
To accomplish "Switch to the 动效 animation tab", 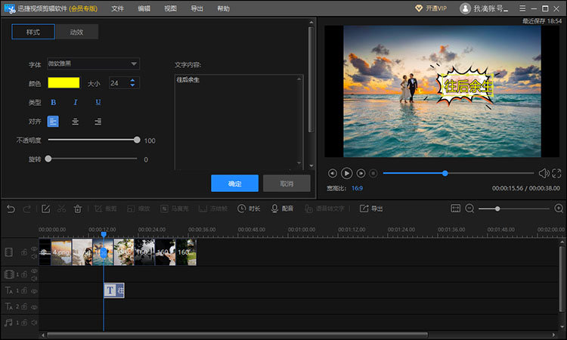I will [x=76, y=32].
